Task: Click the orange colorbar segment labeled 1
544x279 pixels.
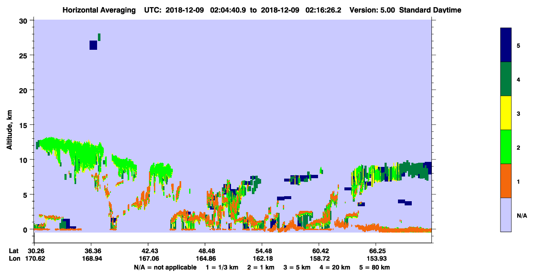Action: coord(506,181)
